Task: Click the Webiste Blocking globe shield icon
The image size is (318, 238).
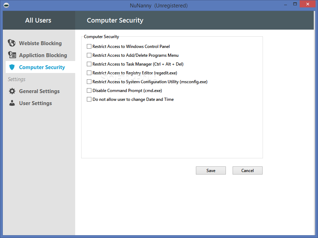Action: click(x=12, y=43)
